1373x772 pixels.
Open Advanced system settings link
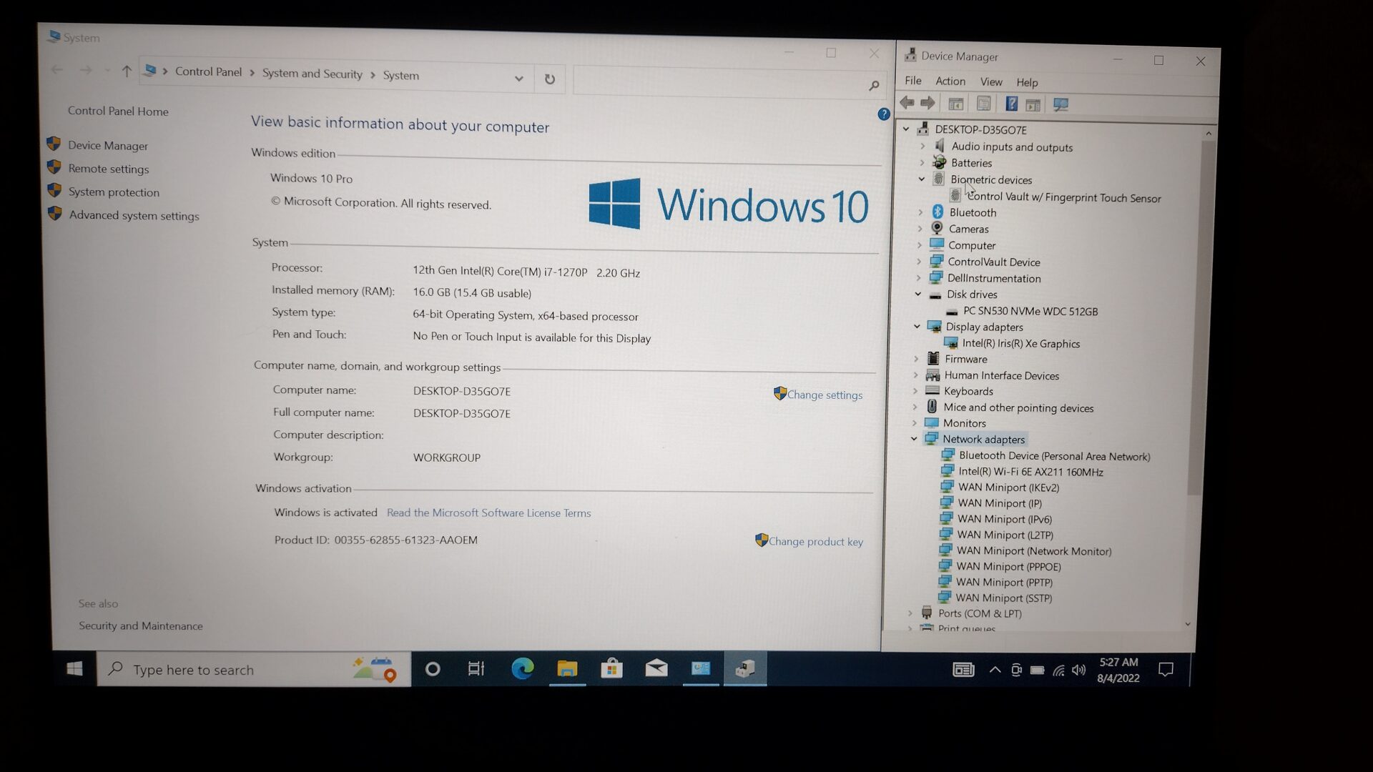134,215
